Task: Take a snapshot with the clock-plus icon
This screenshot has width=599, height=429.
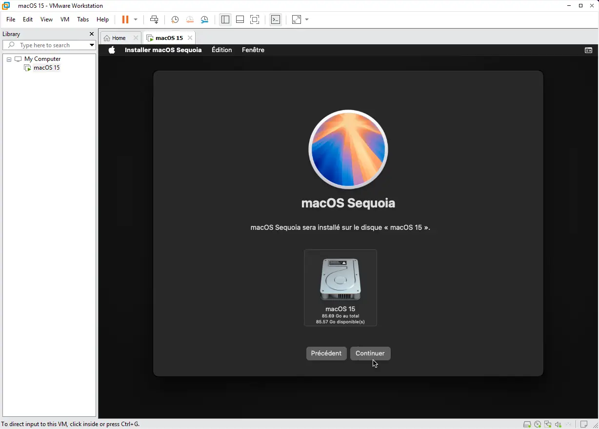Action: [x=175, y=19]
